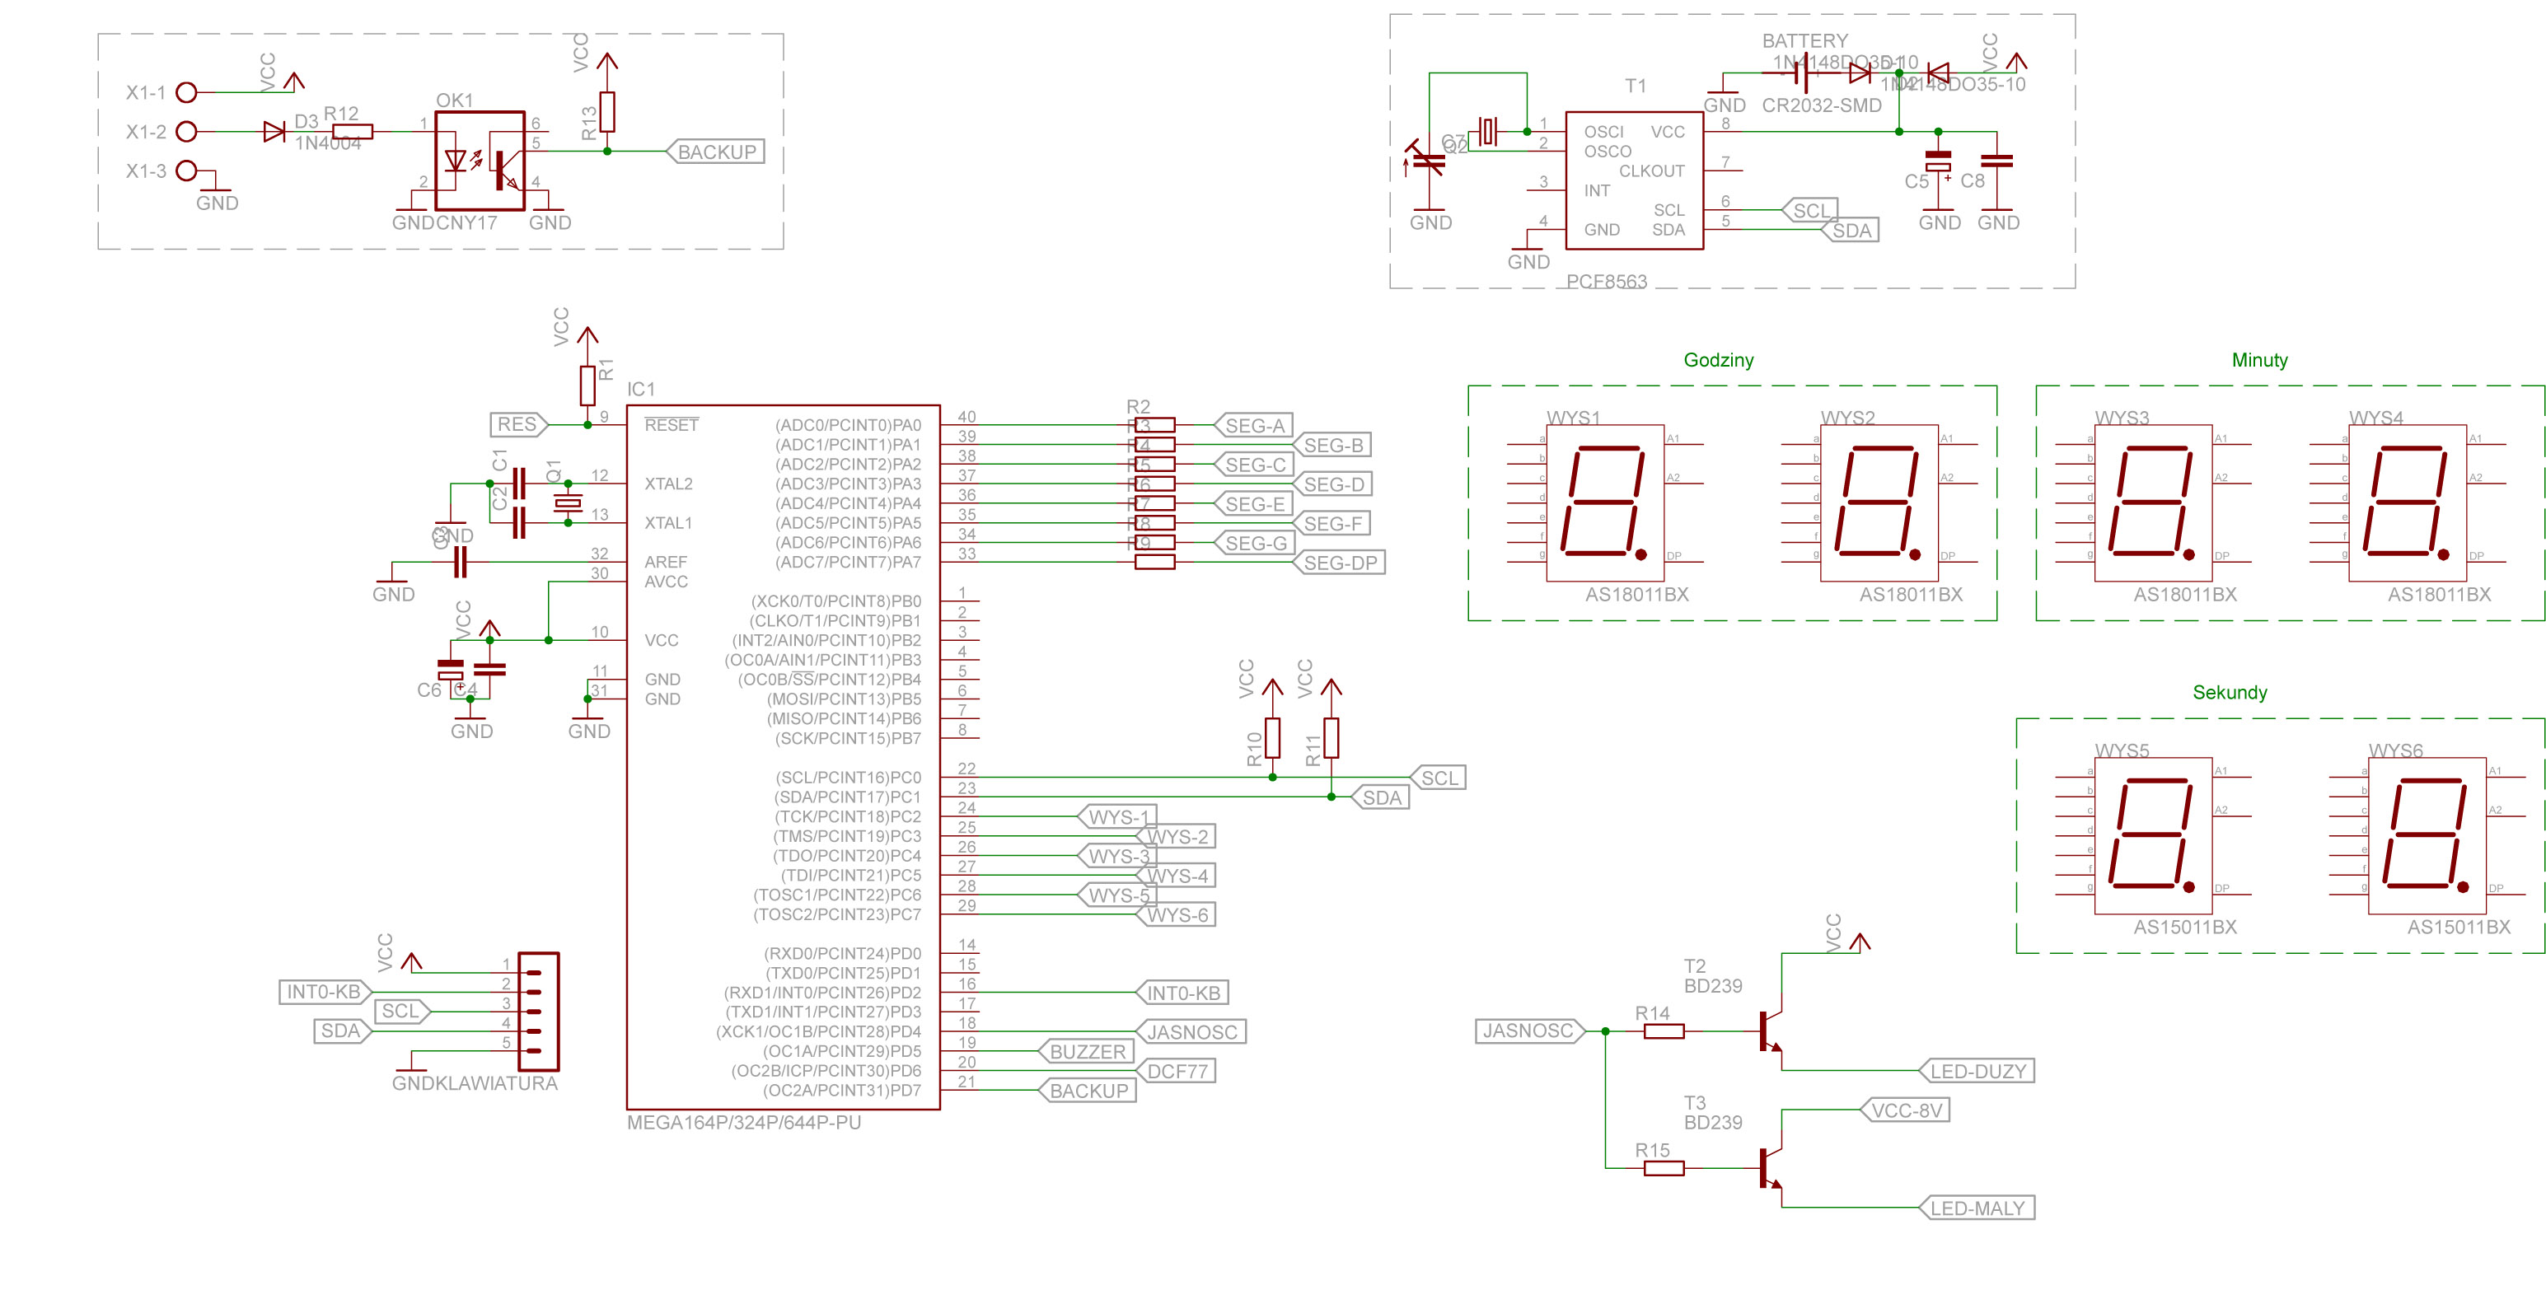Click the Sekundy group title

coord(2230,693)
